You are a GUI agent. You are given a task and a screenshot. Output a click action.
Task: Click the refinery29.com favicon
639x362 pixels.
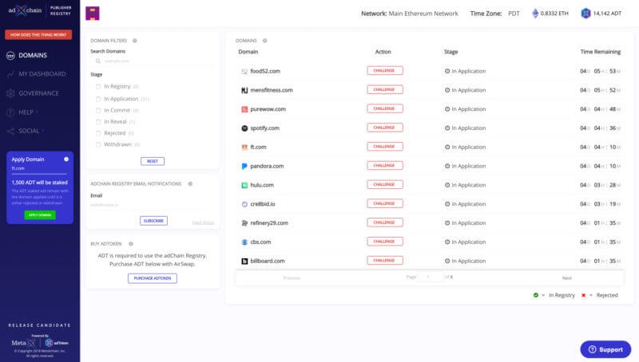tap(244, 223)
